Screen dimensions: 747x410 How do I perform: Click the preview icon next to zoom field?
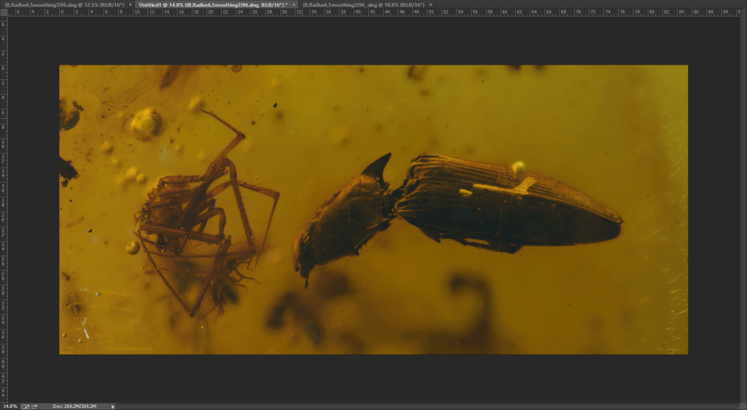(25, 406)
